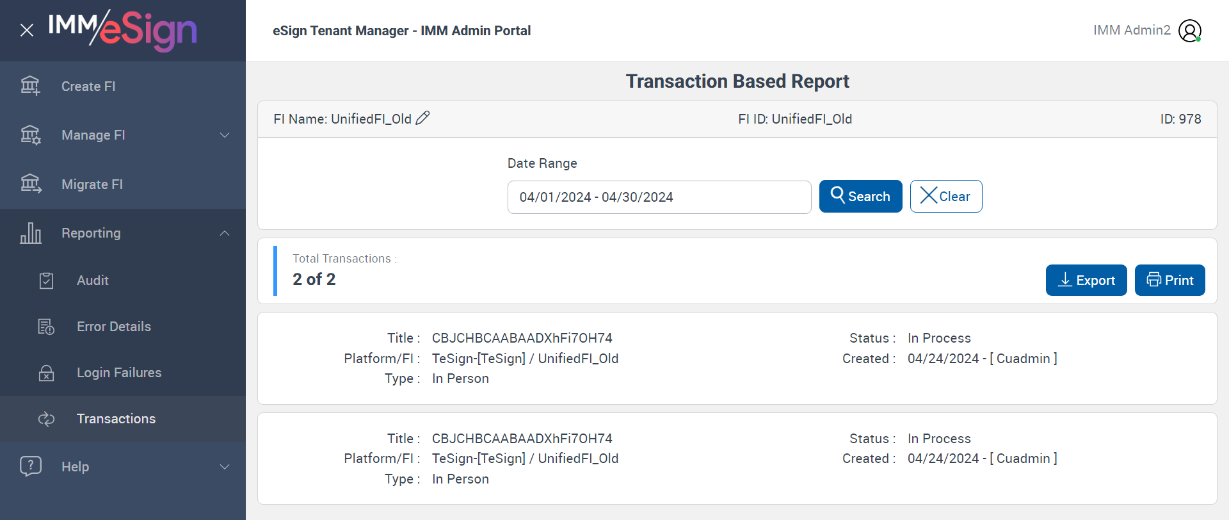This screenshot has width=1229, height=520.
Task: Click the second transaction's Platform/FI value
Action: (526, 459)
